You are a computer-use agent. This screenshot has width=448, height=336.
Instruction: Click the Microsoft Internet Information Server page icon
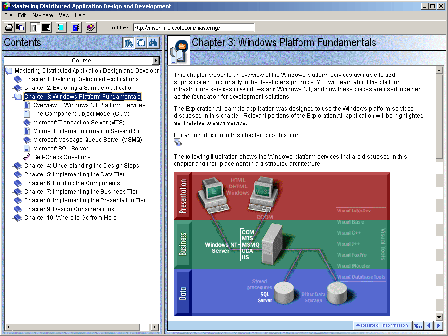click(27, 131)
